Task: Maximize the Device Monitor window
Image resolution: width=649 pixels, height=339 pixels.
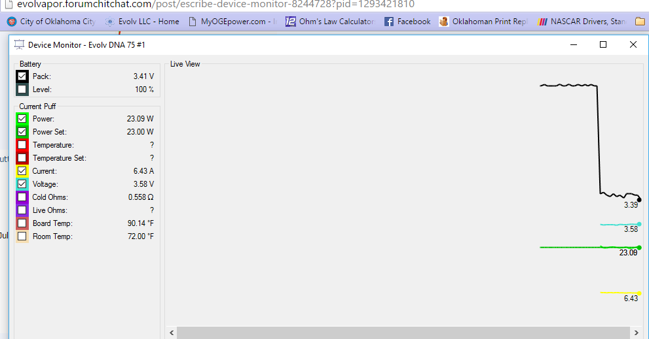Action: pos(603,44)
